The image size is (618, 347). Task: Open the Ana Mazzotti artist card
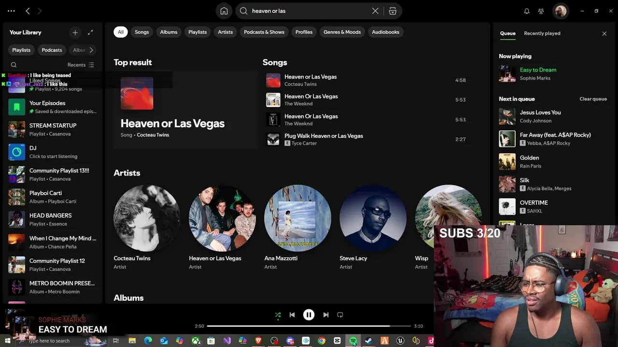click(x=298, y=227)
